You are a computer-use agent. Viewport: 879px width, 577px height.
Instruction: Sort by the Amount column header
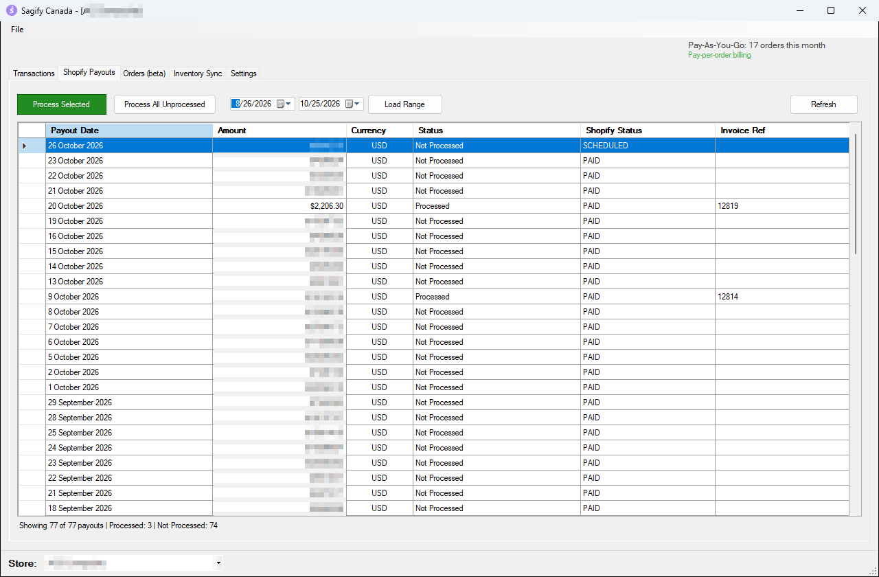coord(279,131)
